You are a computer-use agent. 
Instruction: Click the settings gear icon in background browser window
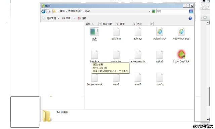click(207, 7)
